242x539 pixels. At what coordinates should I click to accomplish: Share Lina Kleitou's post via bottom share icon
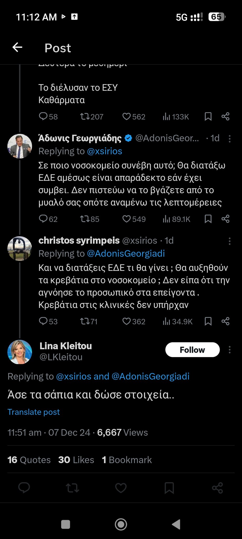pos(217,488)
